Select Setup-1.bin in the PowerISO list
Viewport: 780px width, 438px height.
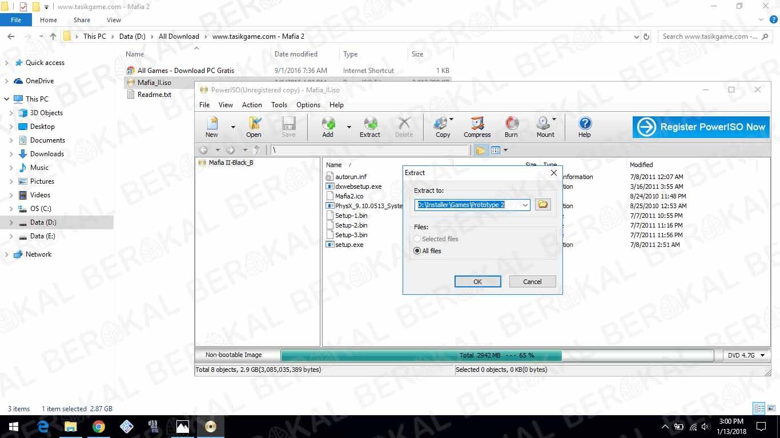pyautogui.click(x=351, y=216)
